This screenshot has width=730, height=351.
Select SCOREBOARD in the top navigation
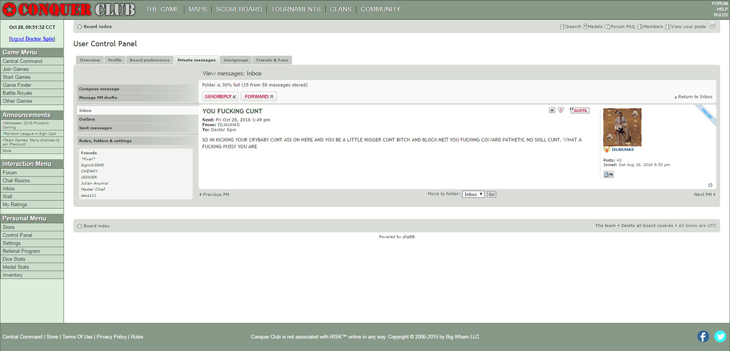pyautogui.click(x=238, y=9)
